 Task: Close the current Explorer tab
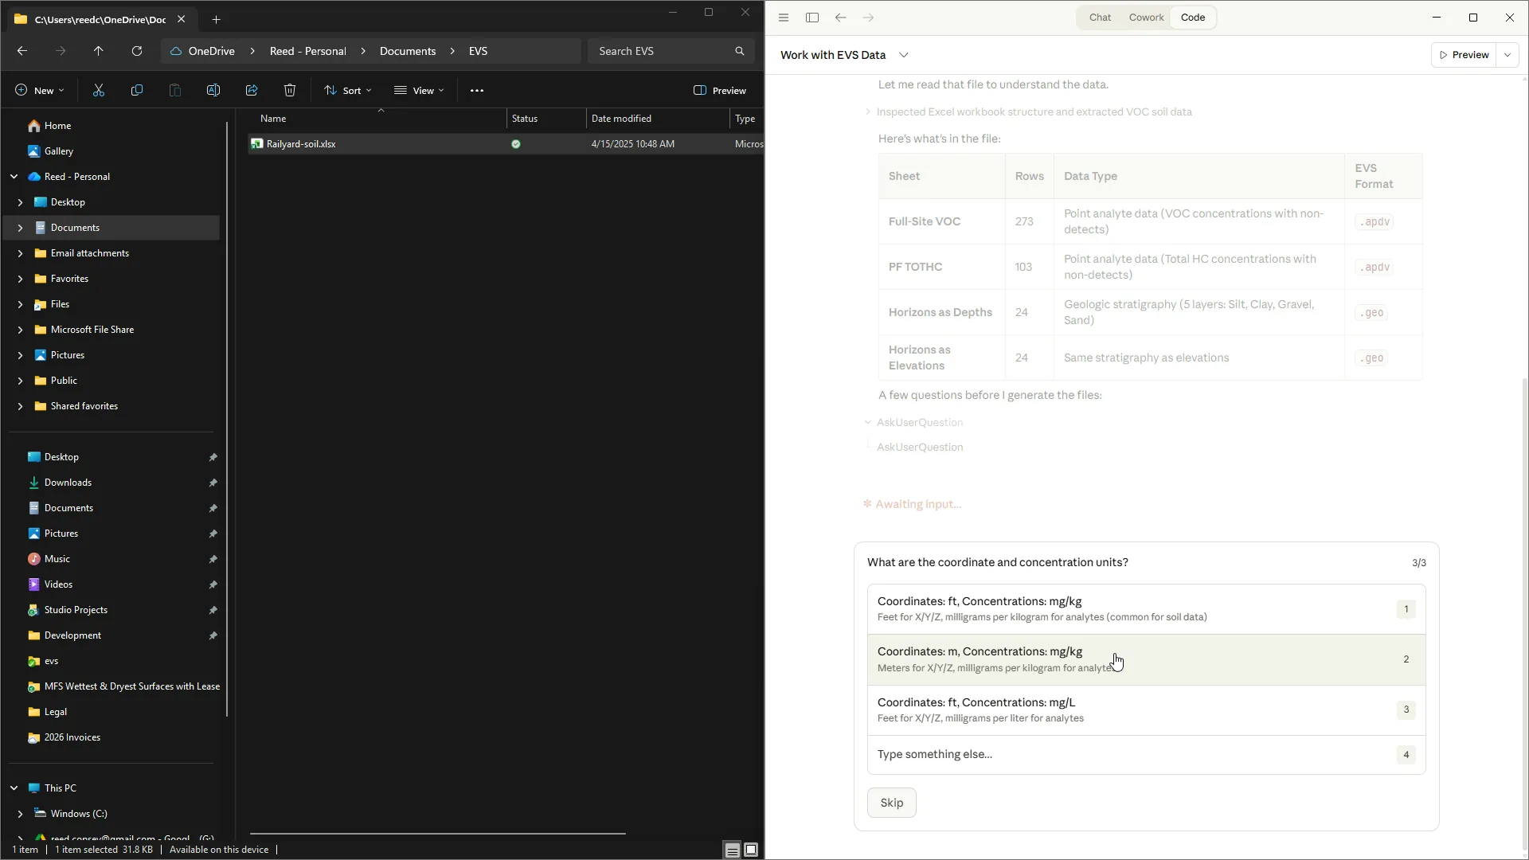(182, 19)
